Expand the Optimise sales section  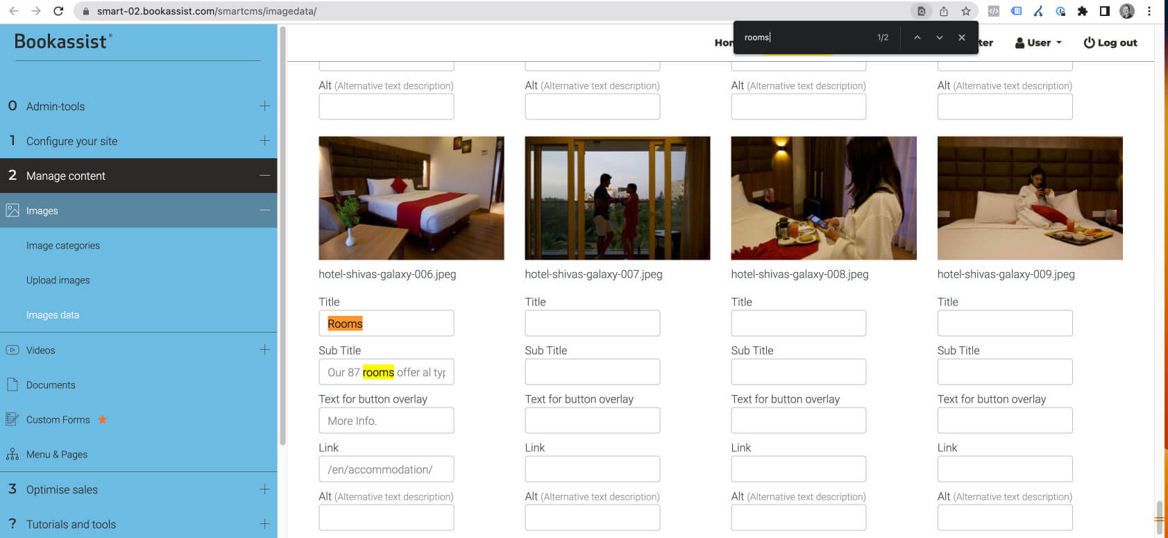[264, 489]
